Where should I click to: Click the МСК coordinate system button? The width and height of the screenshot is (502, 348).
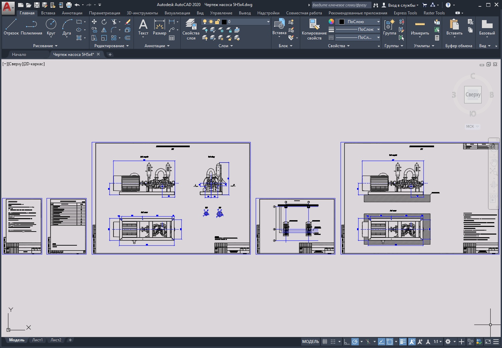(x=472, y=126)
